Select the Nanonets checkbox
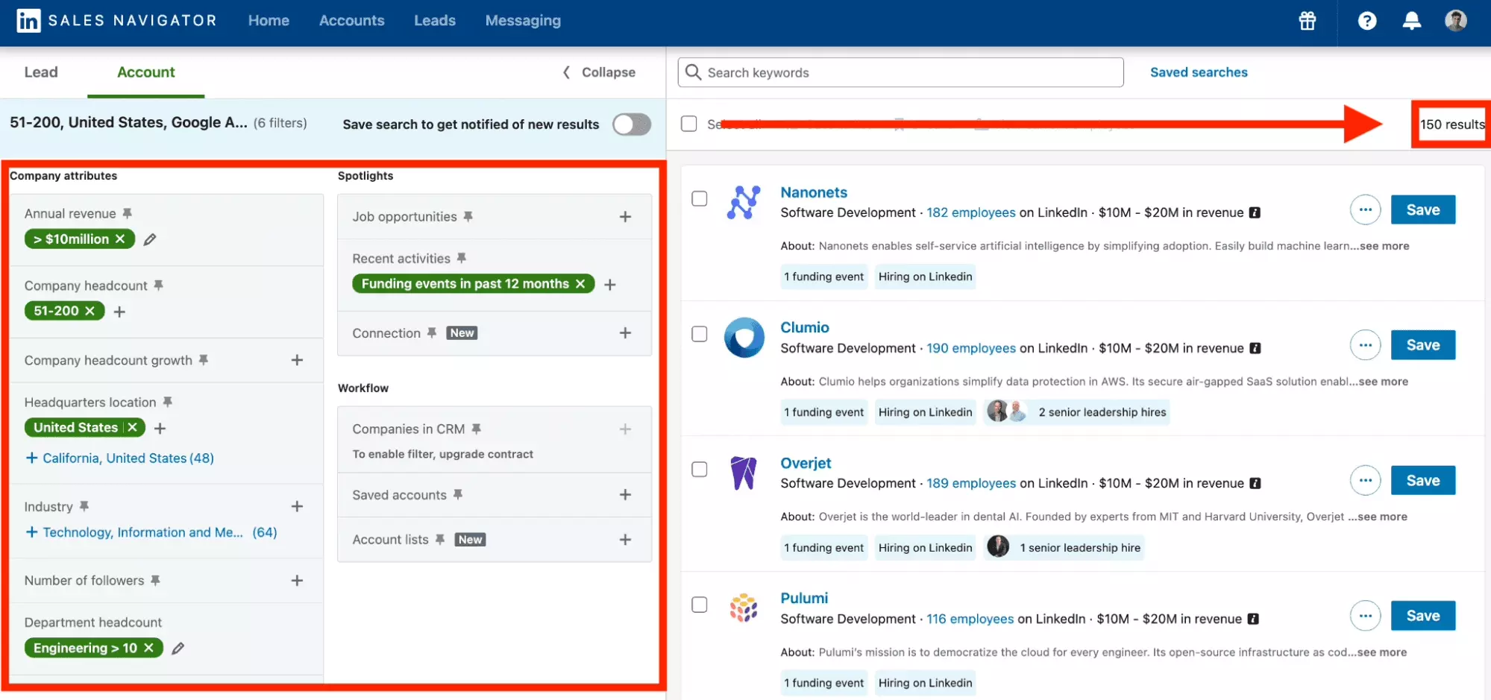The image size is (1491, 700). (x=699, y=198)
